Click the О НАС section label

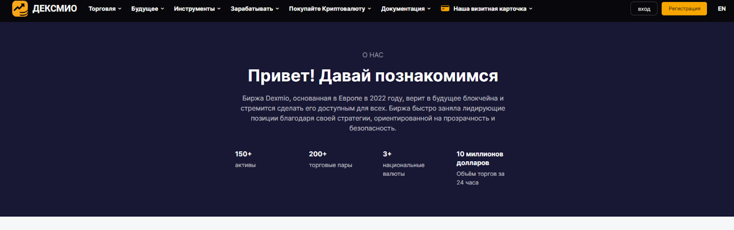373,55
